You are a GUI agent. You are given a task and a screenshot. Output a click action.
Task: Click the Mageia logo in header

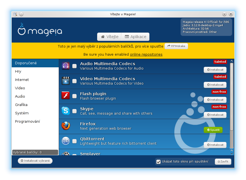pos(40,30)
